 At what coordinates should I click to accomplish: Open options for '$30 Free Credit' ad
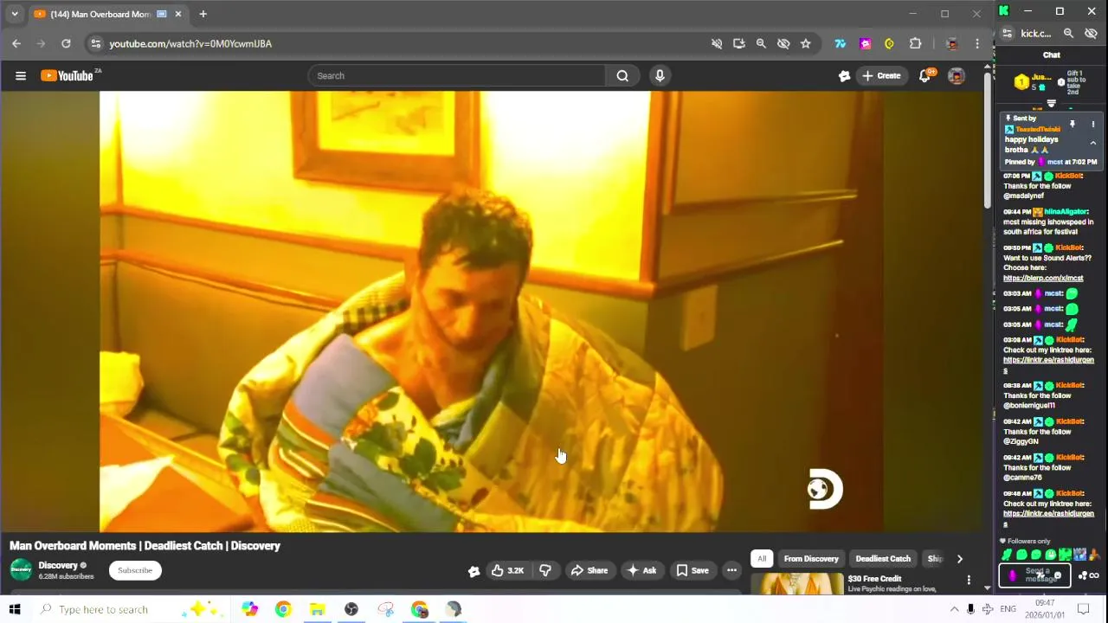point(969,580)
